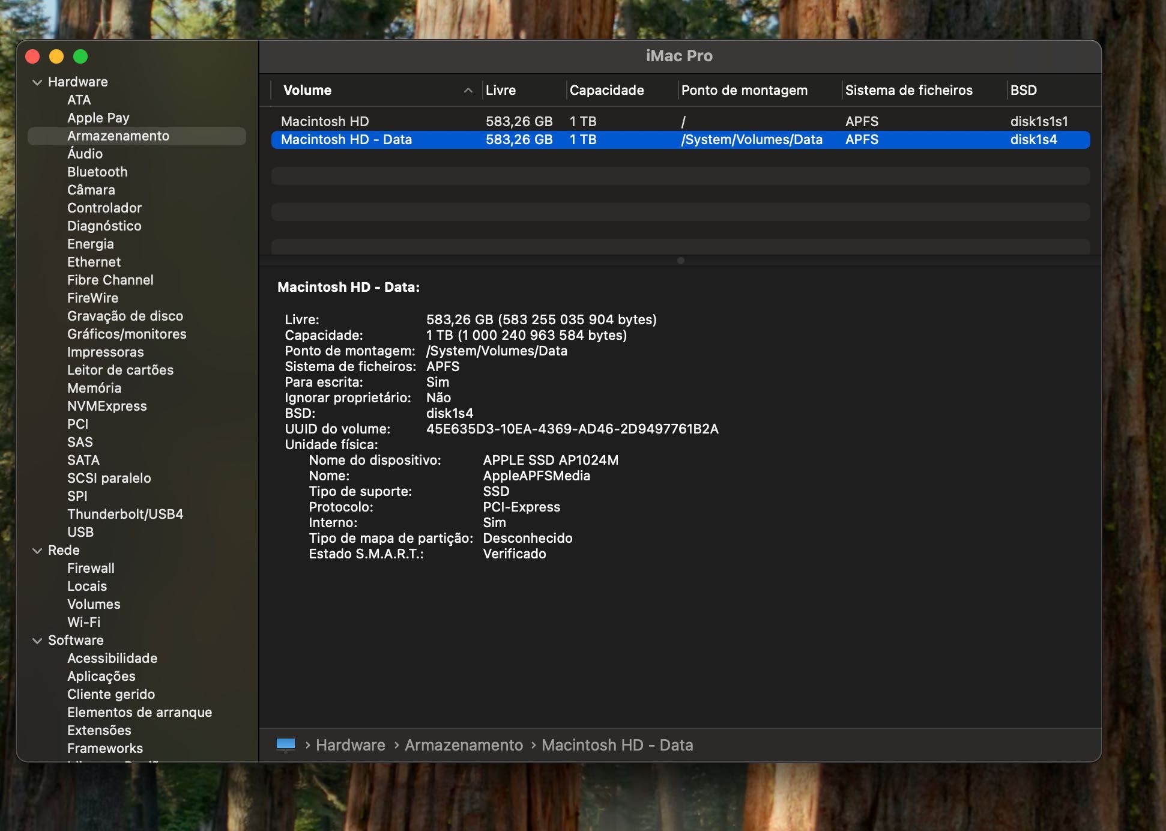Open Leitor de cartões entry
The width and height of the screenshot is (1166, 831).
pos(121,370)
